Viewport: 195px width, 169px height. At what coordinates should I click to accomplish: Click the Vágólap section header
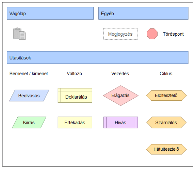coord(50,13)
